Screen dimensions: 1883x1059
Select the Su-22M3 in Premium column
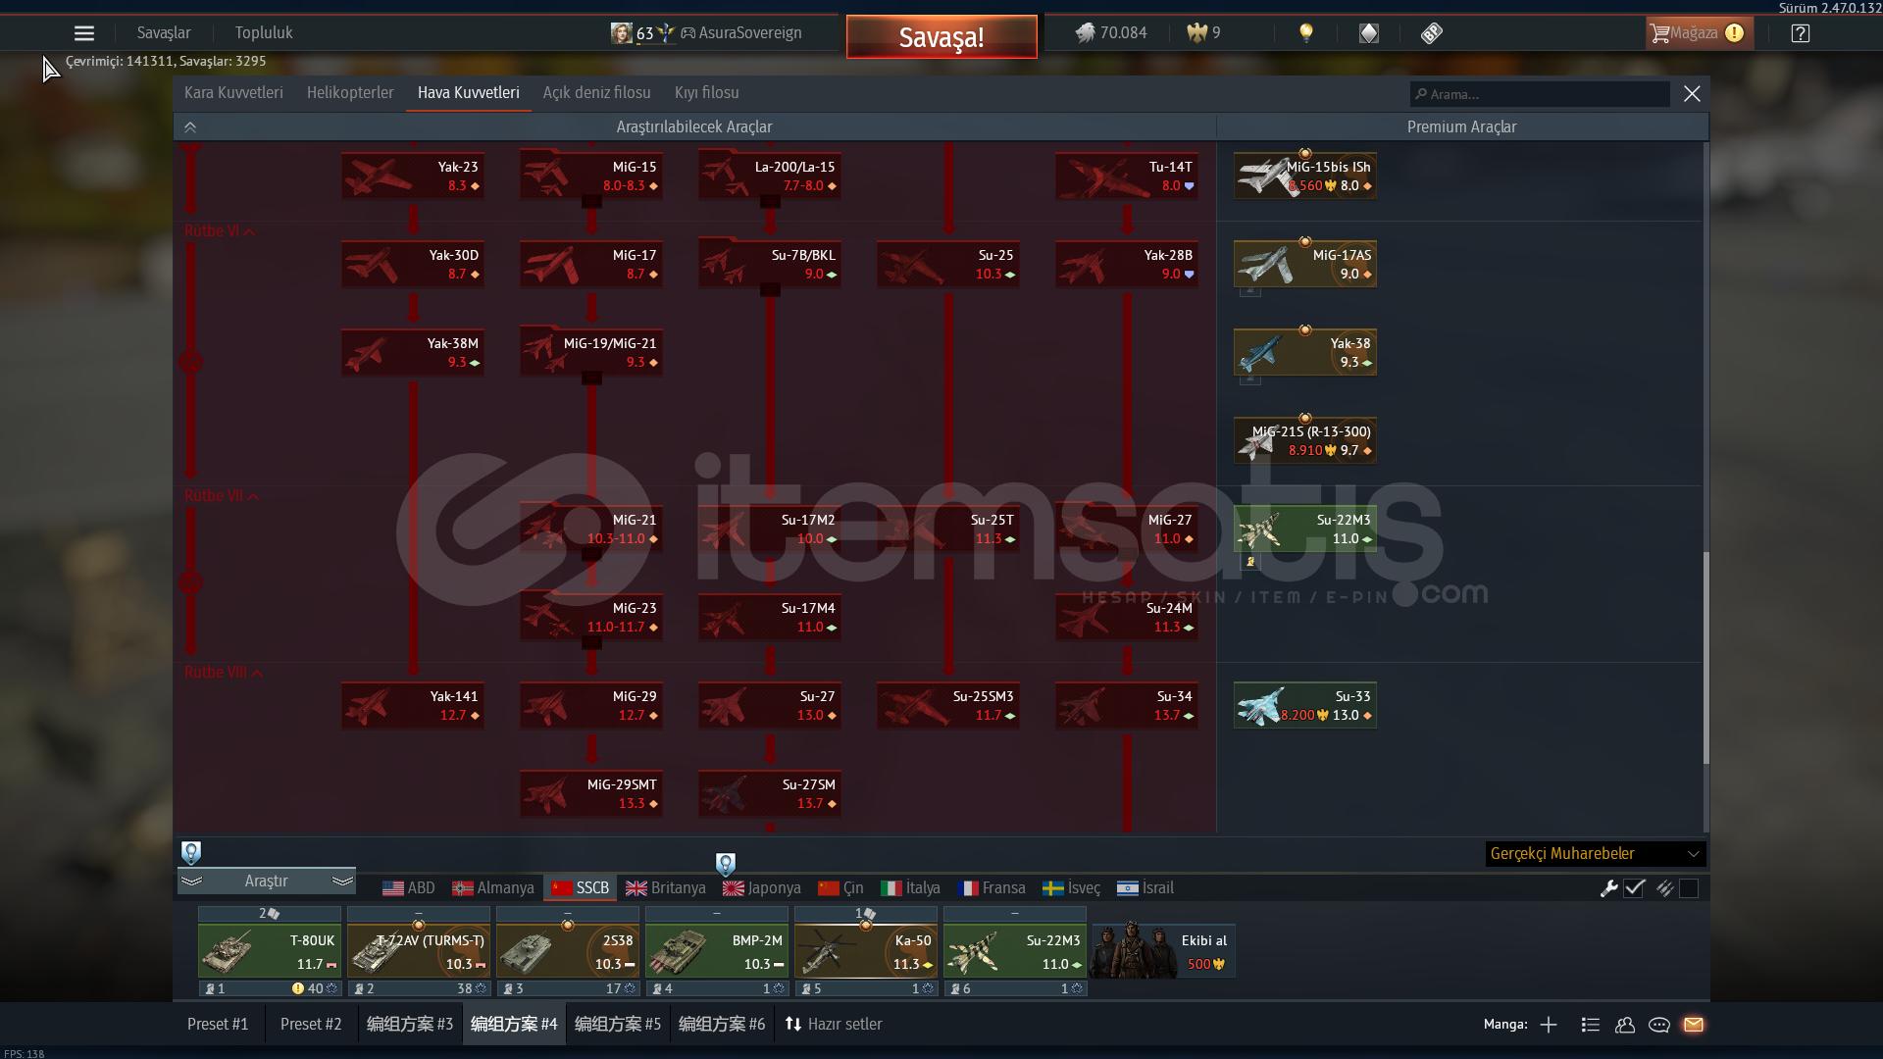pos(1305,529)
